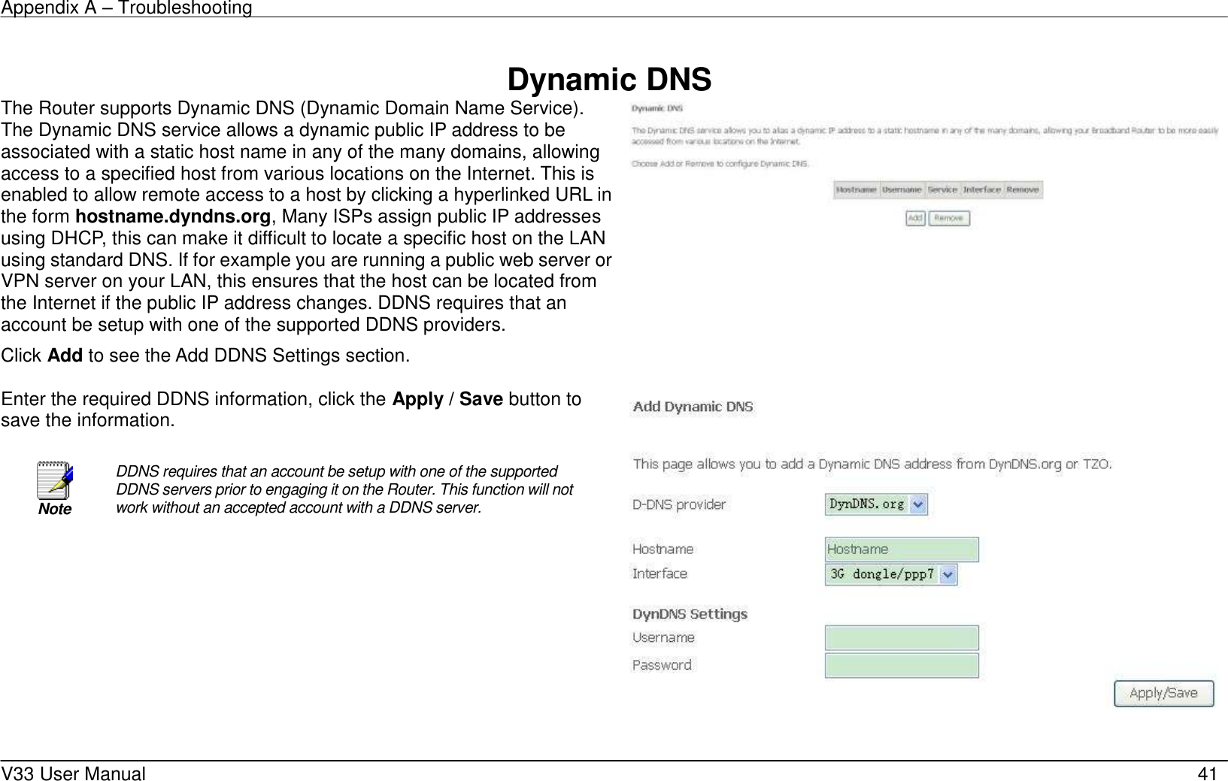
Task: Click the Username column header in the table
Action: point(902,190)
